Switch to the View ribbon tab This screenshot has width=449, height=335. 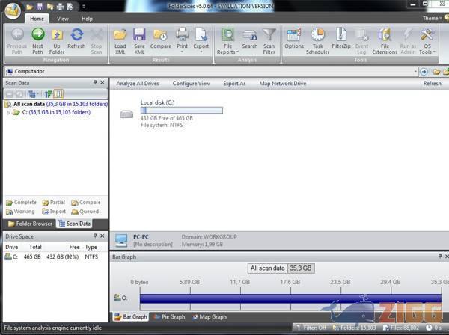point(63,19)
